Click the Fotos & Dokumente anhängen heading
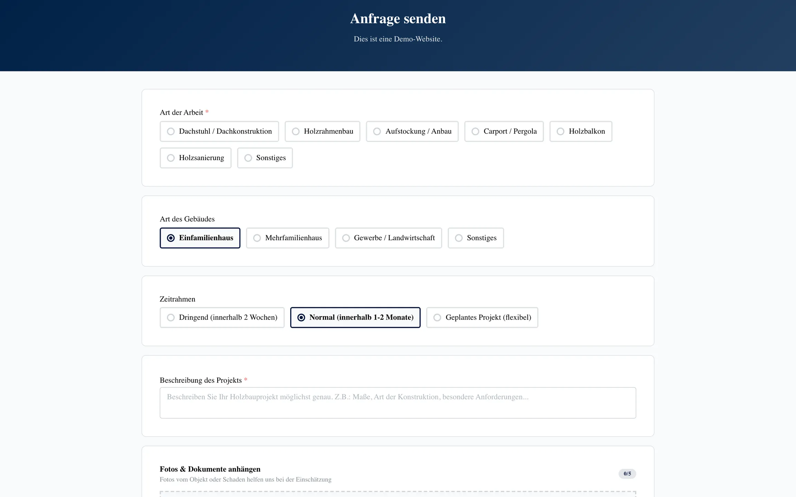Screen dimensions: 796x497 point(210,469)
